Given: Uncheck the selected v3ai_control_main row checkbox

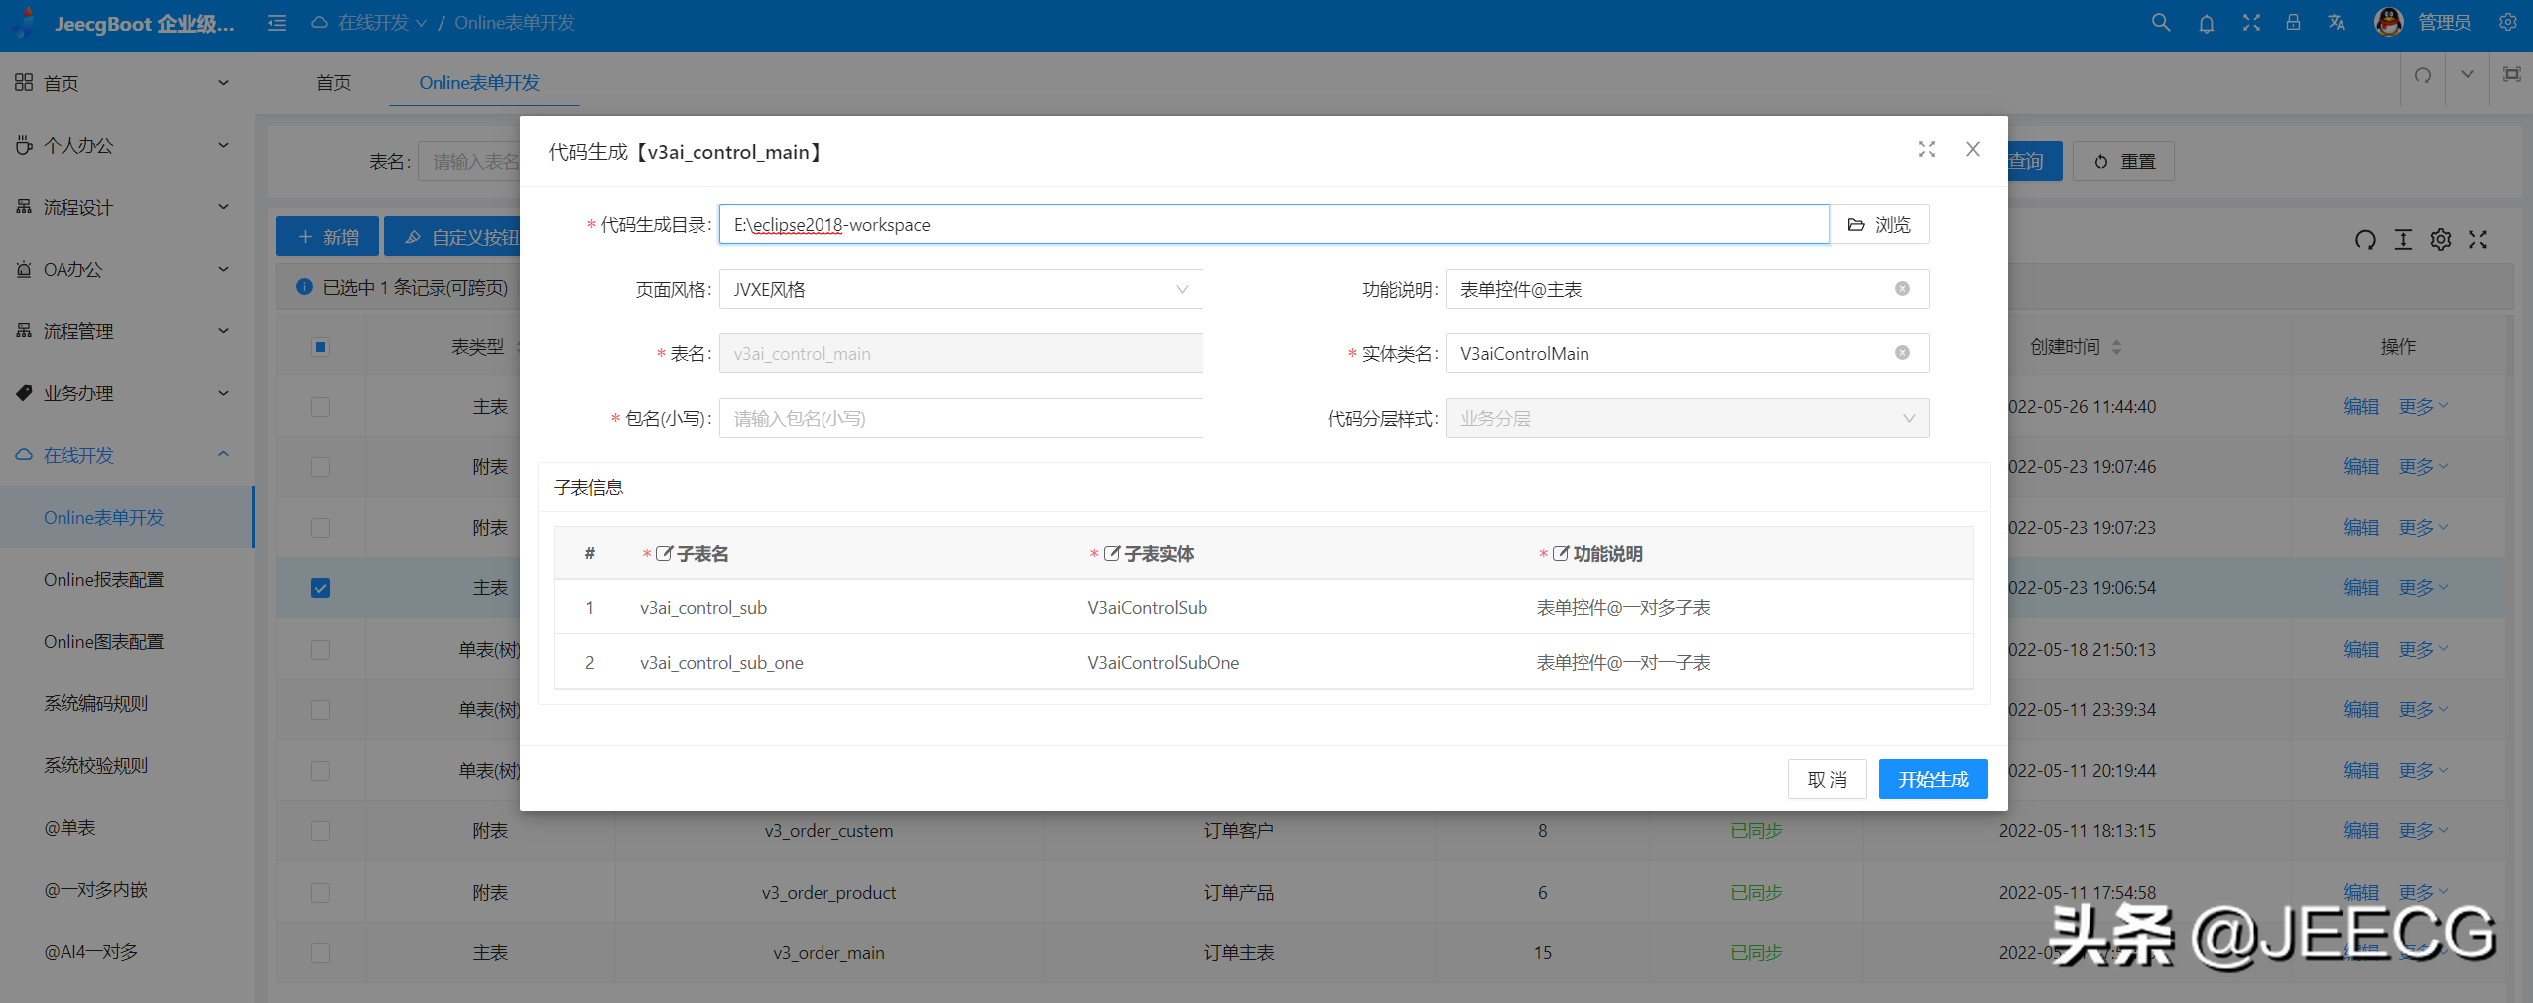Looking at the screenshot, I should click(x=319, y=587).
